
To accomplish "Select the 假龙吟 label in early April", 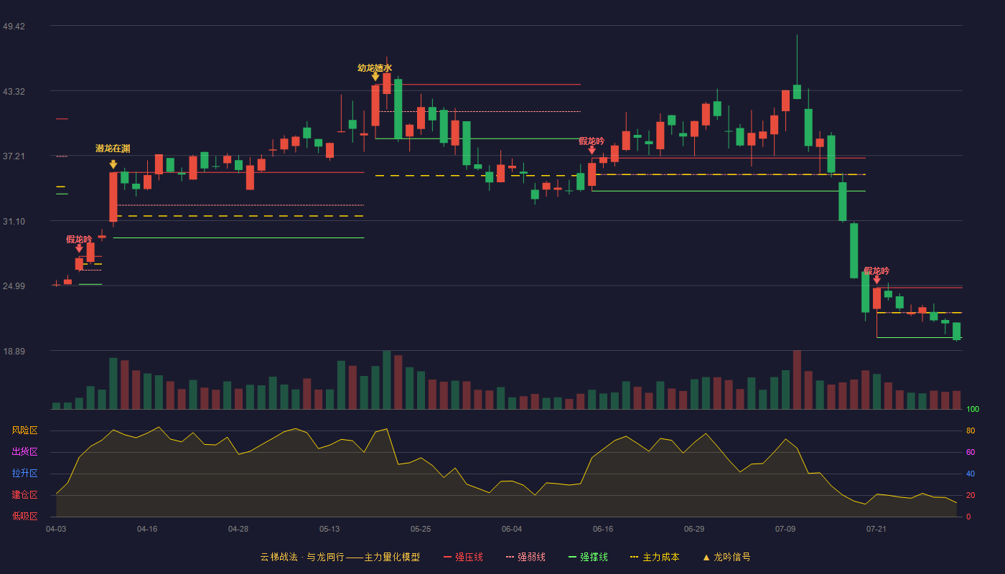I will 79,239.
